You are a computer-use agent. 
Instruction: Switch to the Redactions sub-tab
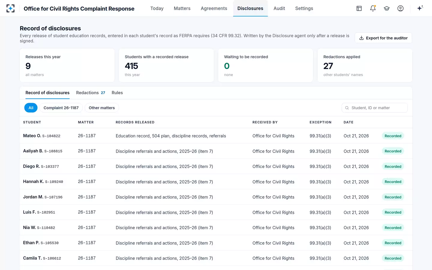coord(91,93)
